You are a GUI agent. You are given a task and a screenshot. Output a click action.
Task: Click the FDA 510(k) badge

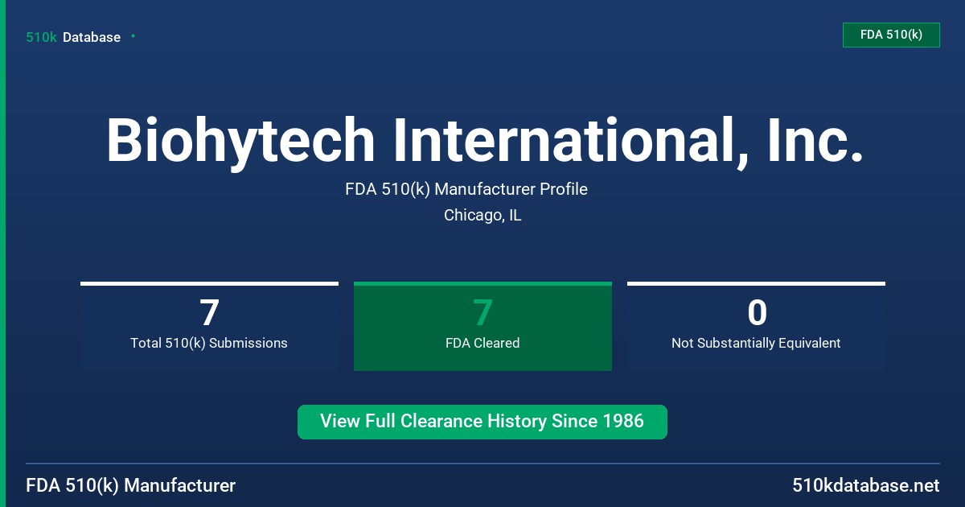coord(891,35)
